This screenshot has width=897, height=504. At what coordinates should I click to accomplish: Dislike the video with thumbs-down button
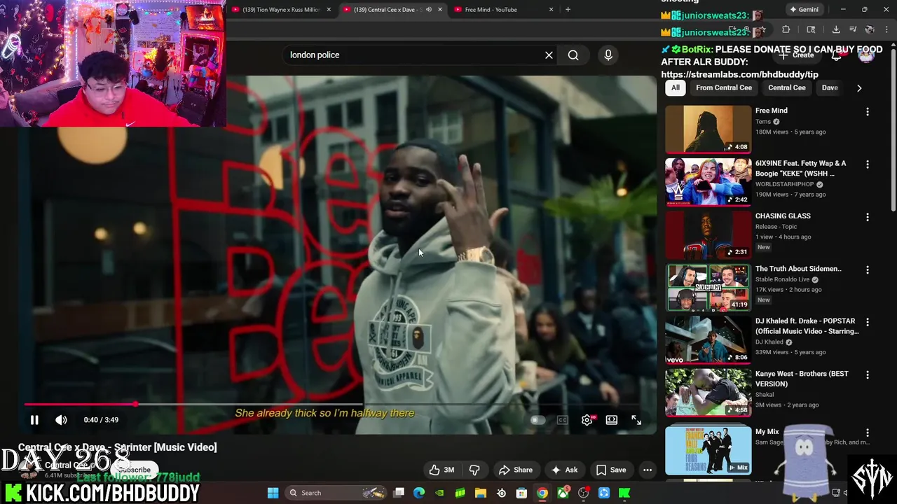(x=474, y=470)
